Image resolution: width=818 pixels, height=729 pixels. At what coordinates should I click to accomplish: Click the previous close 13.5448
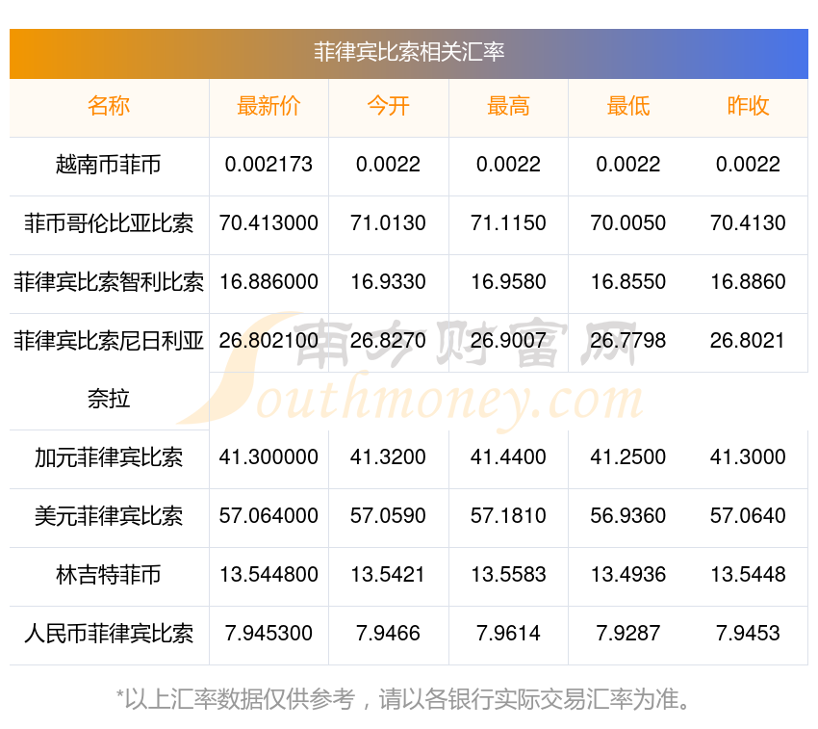tap(748, 574)
